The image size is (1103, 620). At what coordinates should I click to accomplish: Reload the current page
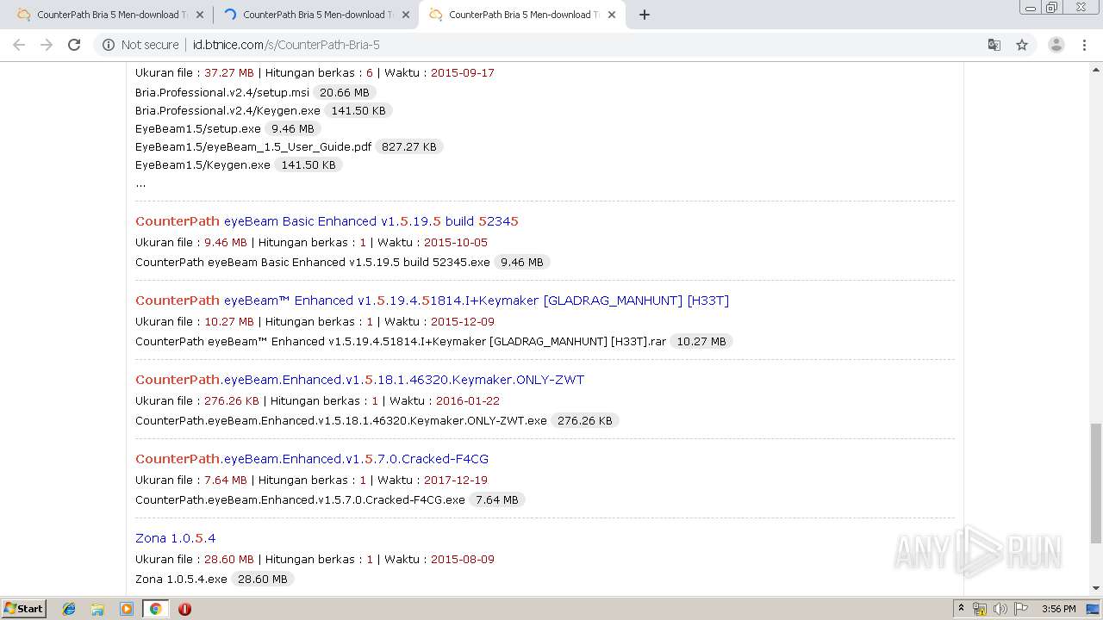click(74, 45)
